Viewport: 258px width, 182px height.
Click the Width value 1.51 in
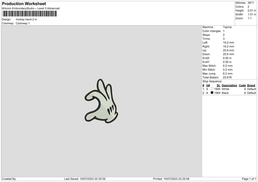252,15
